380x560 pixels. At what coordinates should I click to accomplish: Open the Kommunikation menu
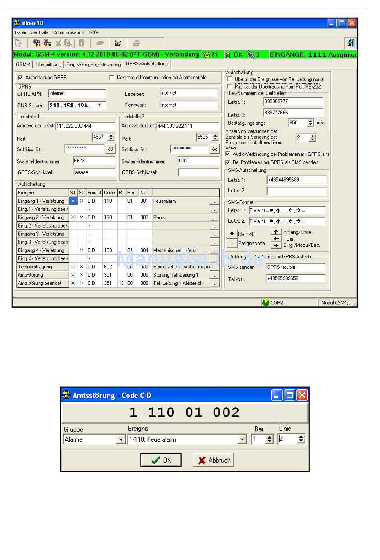point(69,32)
